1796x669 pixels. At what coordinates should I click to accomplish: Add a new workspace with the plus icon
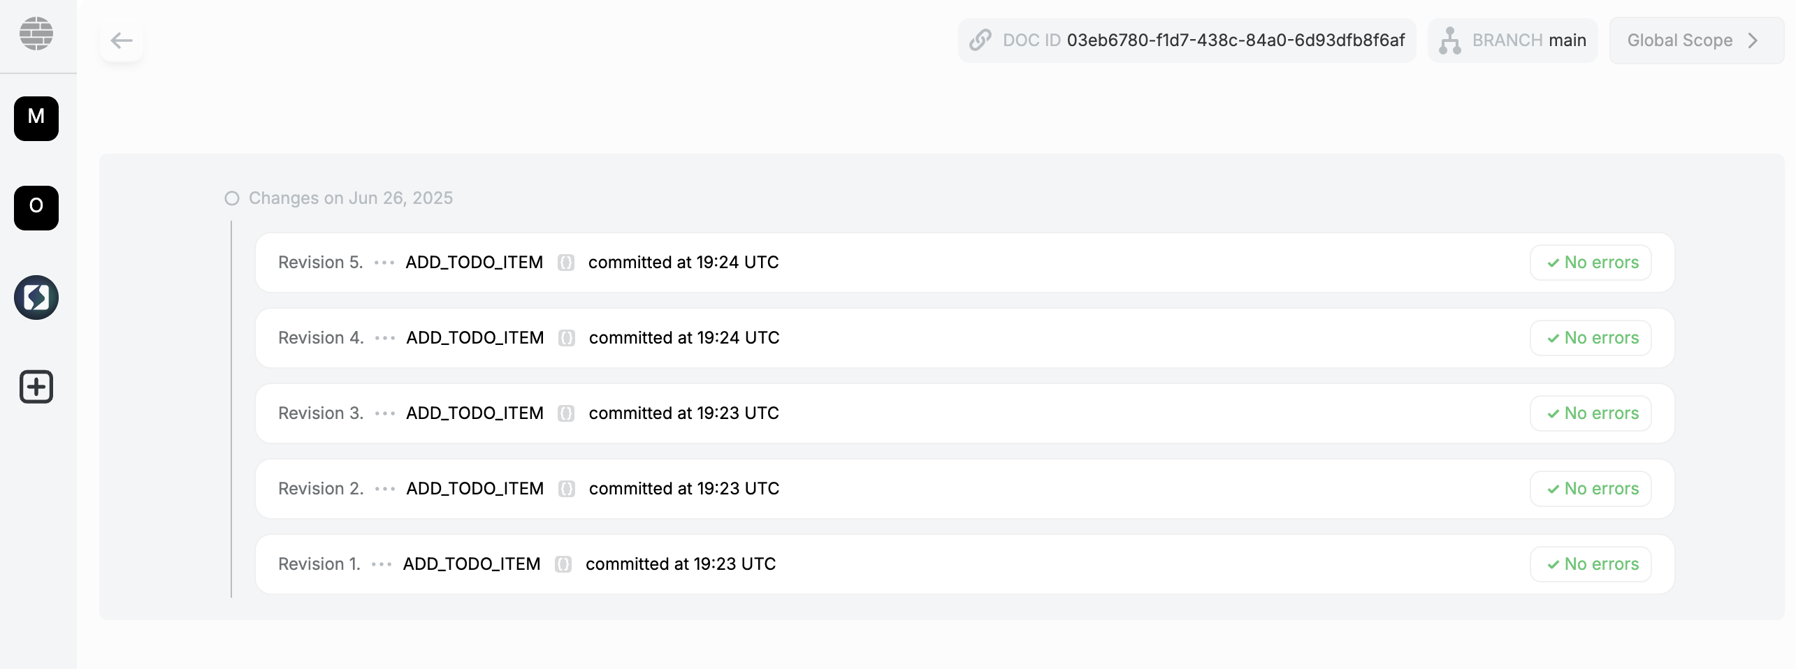36,387
